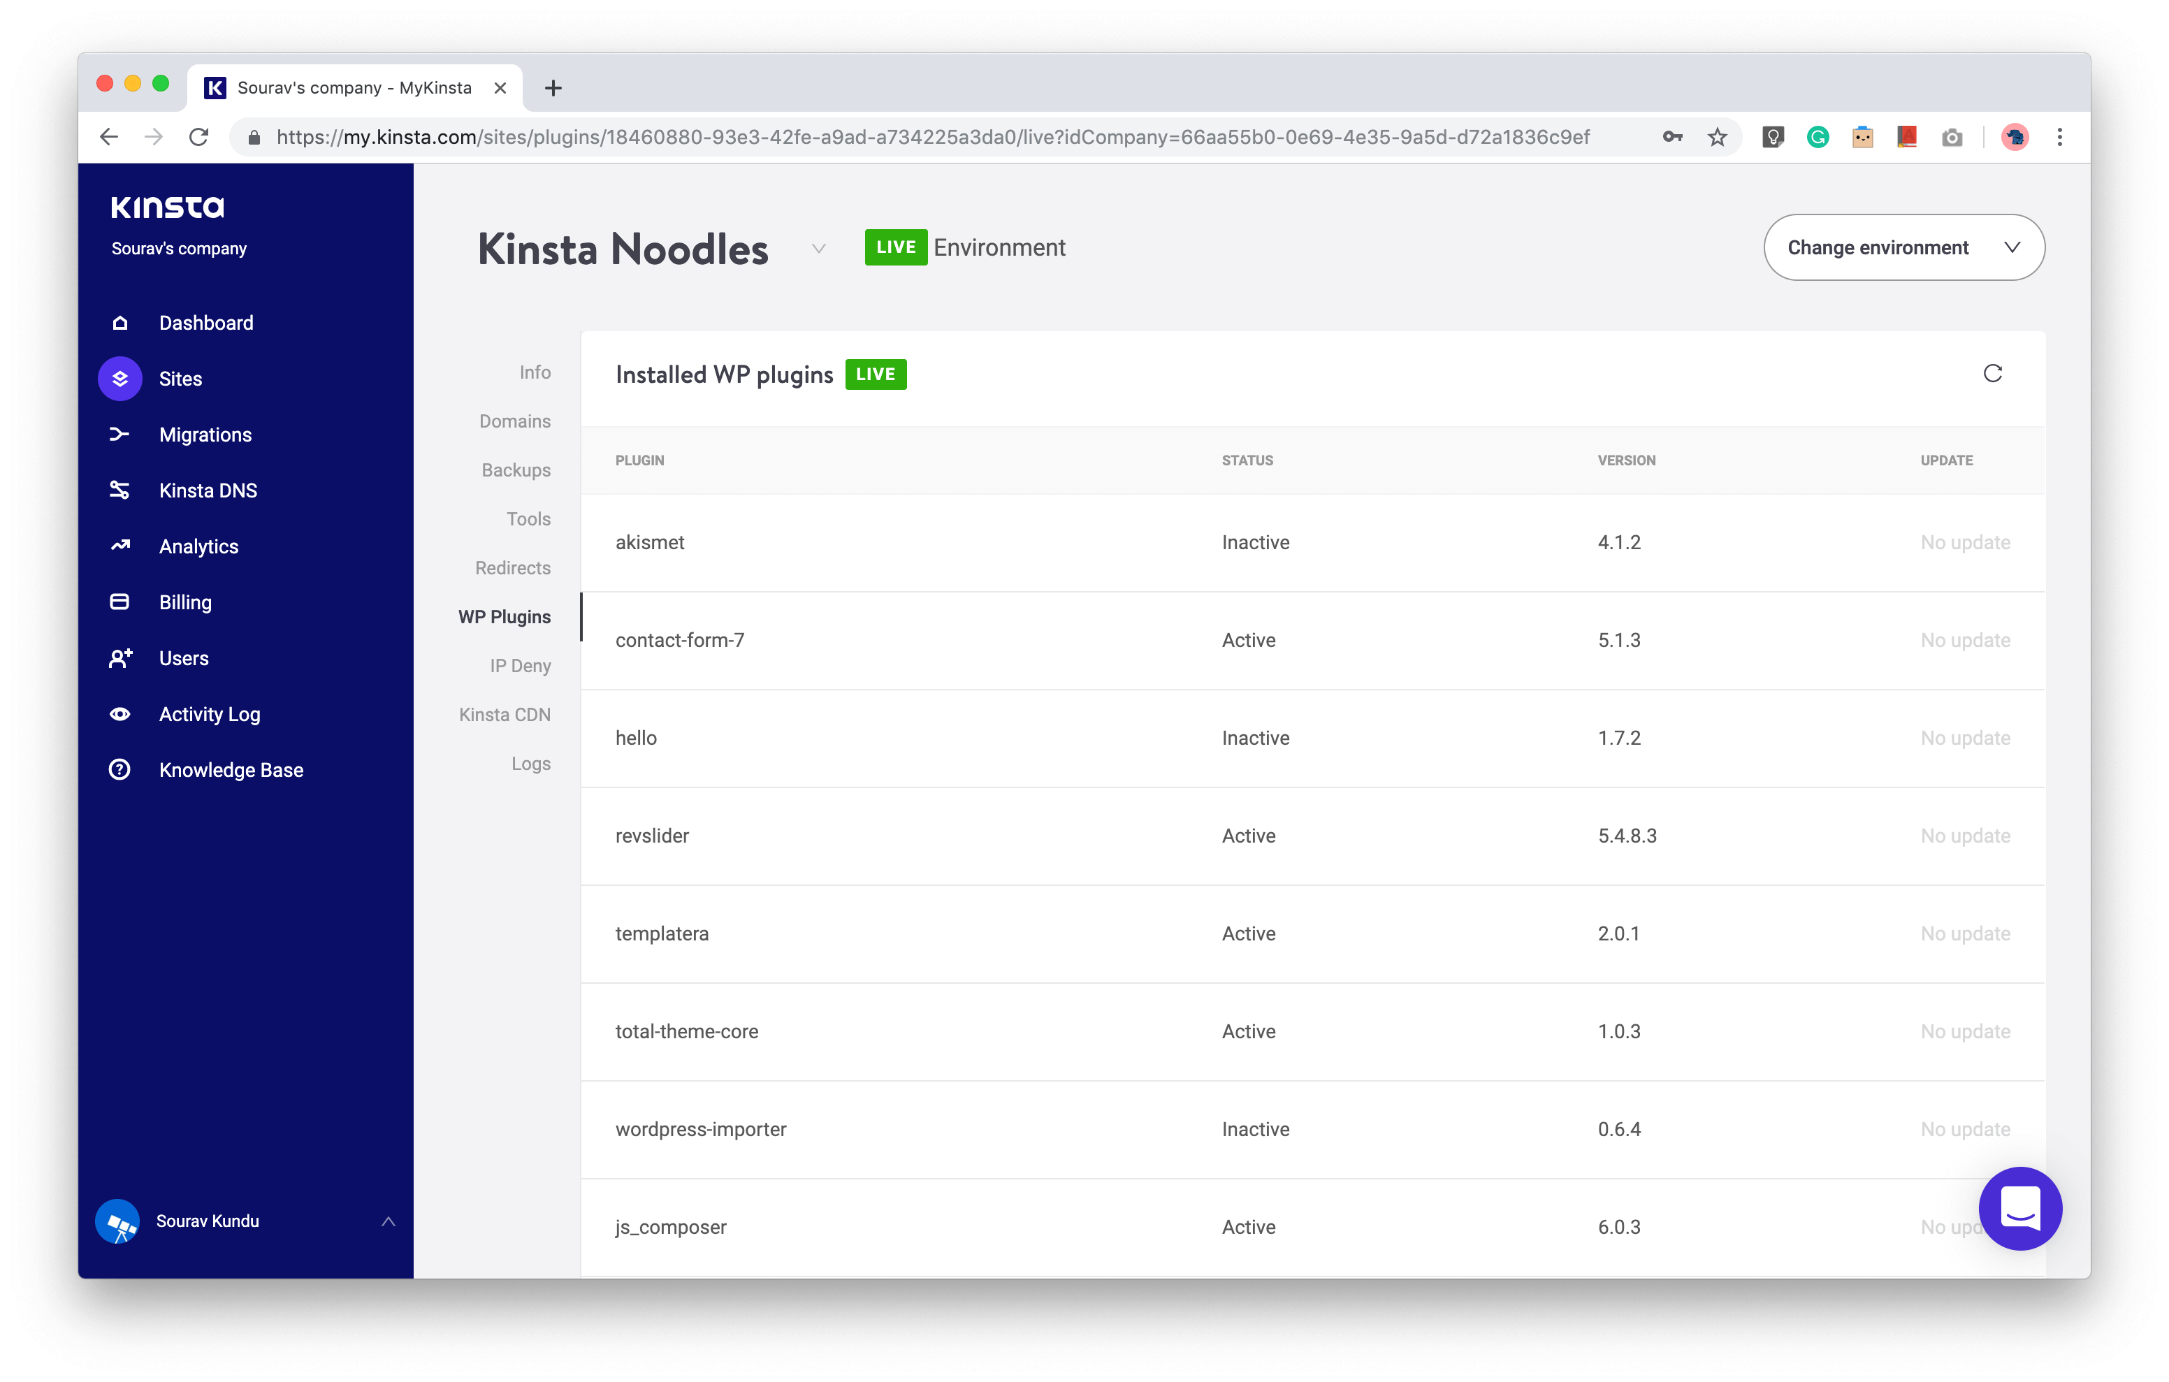Click the Billing icon in sidebar
The image size is (2169, 1382).
122,601
